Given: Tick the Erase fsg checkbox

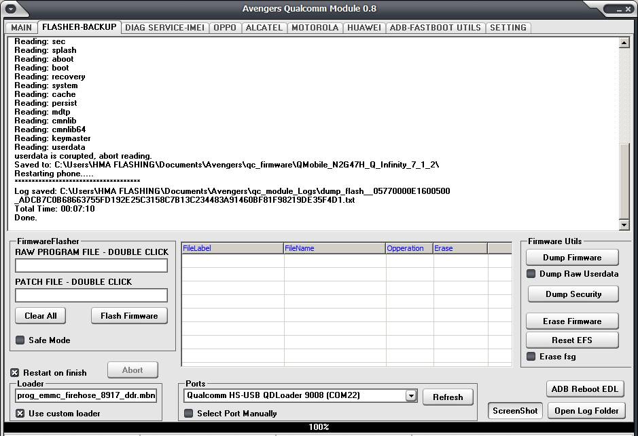Looking at the screenshot, I should pyautogui.click(x=531, y=357).
